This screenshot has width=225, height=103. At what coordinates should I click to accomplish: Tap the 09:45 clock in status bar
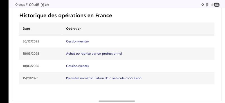click(34, 5)
